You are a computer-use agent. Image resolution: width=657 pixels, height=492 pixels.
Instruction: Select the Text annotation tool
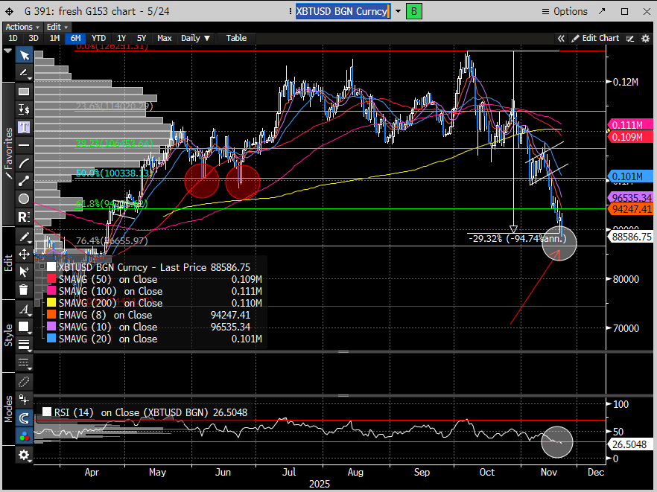[24, 127]
